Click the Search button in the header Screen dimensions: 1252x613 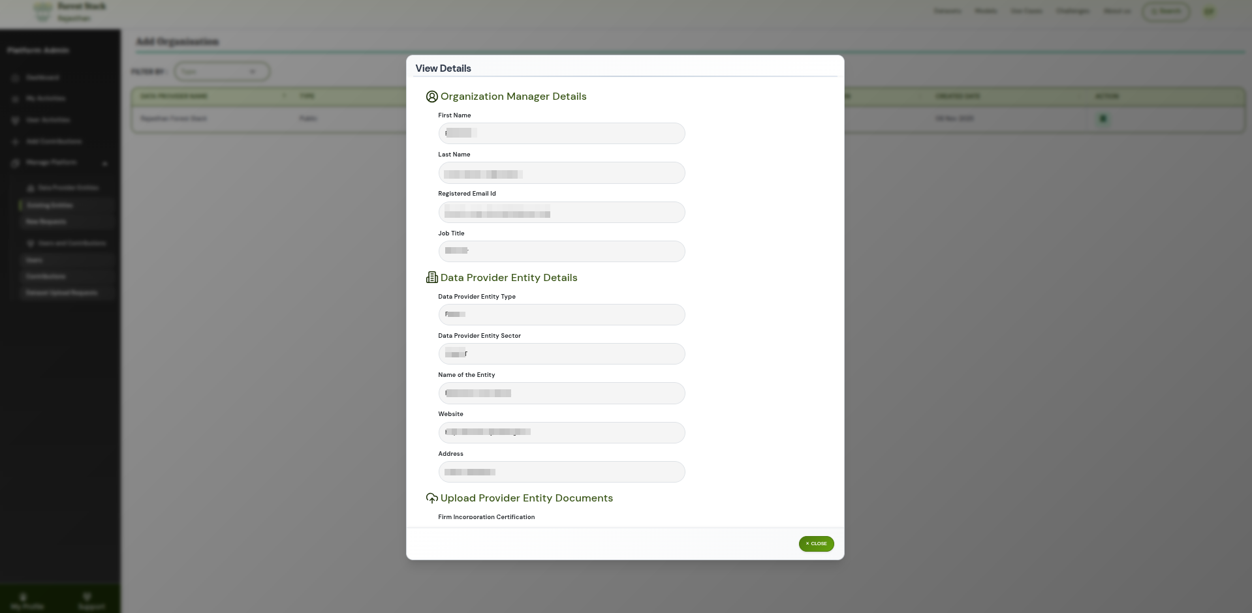(x=1165, y=11)
